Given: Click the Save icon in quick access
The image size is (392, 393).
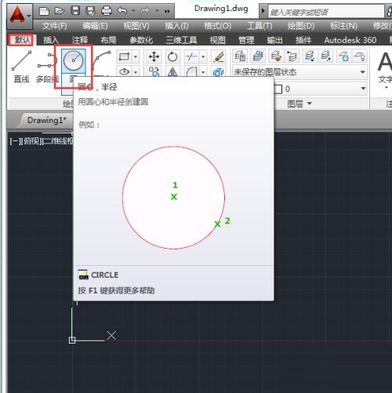Looking at the screenshot, I should [75, 11].
